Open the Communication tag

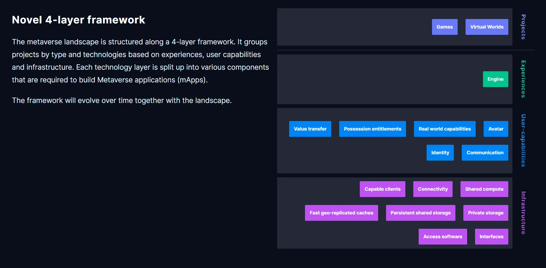click(485, 153)
